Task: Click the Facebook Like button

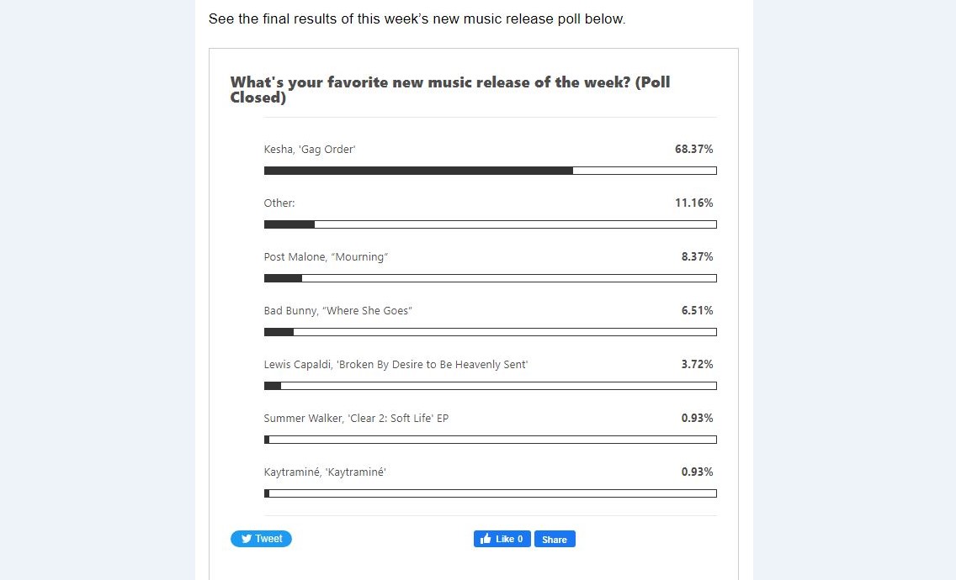Action: (502, 539)
